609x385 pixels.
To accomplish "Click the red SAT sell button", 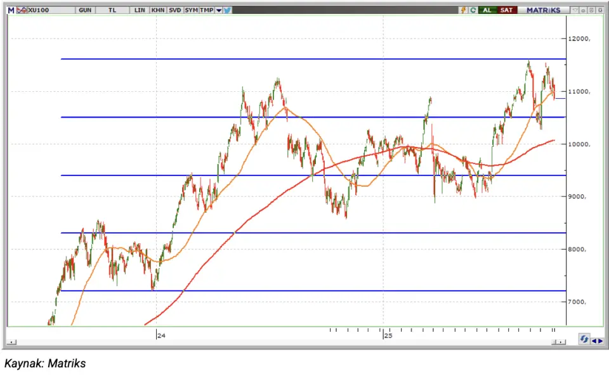I will point(506,11).
